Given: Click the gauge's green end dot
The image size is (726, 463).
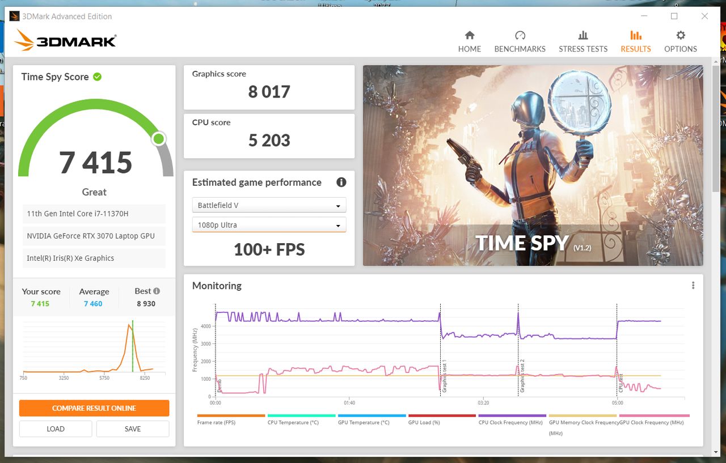Looking at the screenshot, I should [159, 139].
